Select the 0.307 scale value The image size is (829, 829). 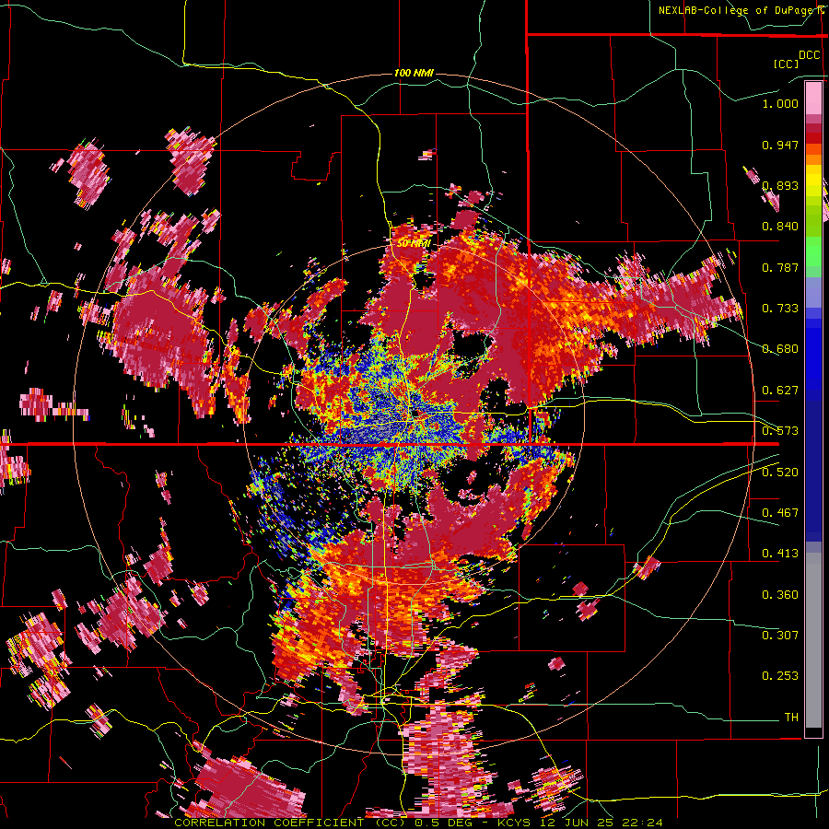pyautogui.click(x=780, y=636)
